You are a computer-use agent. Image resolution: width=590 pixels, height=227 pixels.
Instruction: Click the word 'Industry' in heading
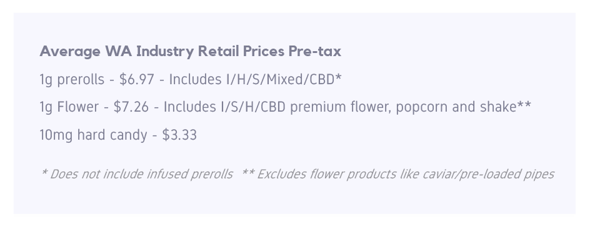point(165,51)
